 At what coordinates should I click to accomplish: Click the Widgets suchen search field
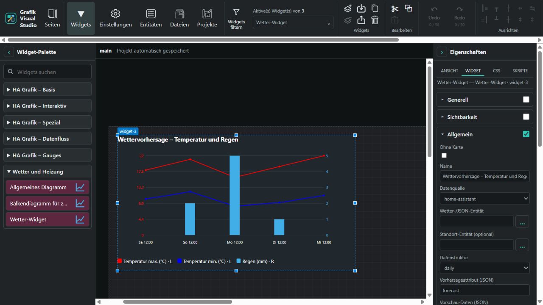pyautogui.click(x=48, y=72)
